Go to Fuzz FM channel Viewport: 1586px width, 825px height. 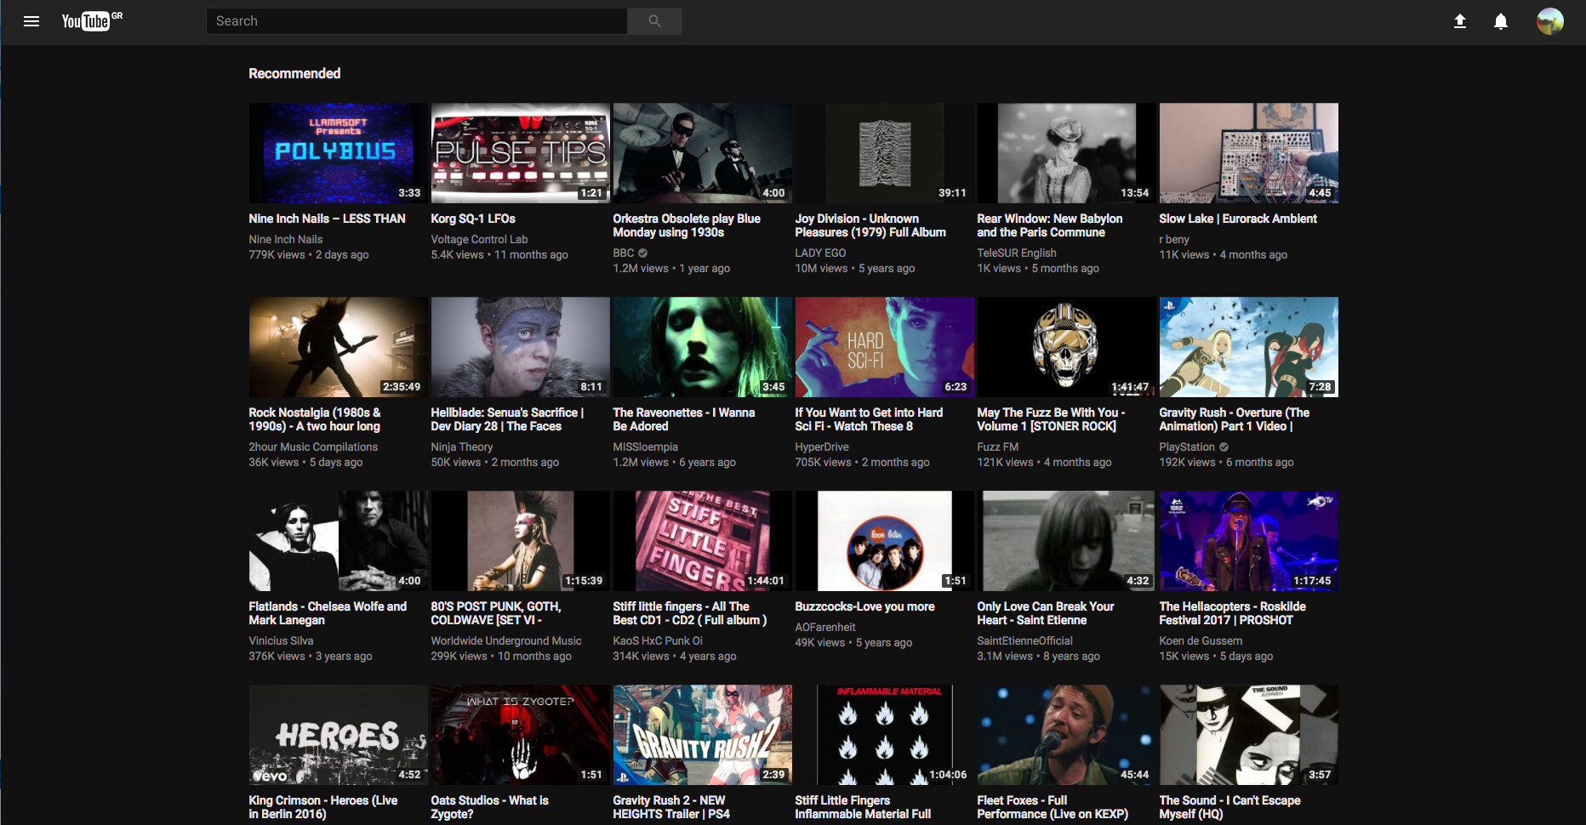(997, 447)
